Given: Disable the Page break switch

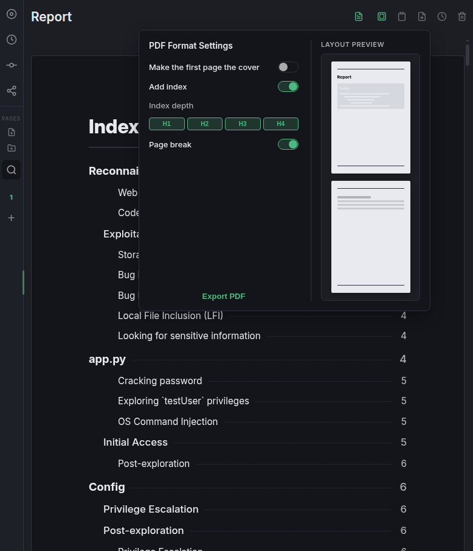Looking at the screenshot, I should pyautogui.click(x=288, y=144).
